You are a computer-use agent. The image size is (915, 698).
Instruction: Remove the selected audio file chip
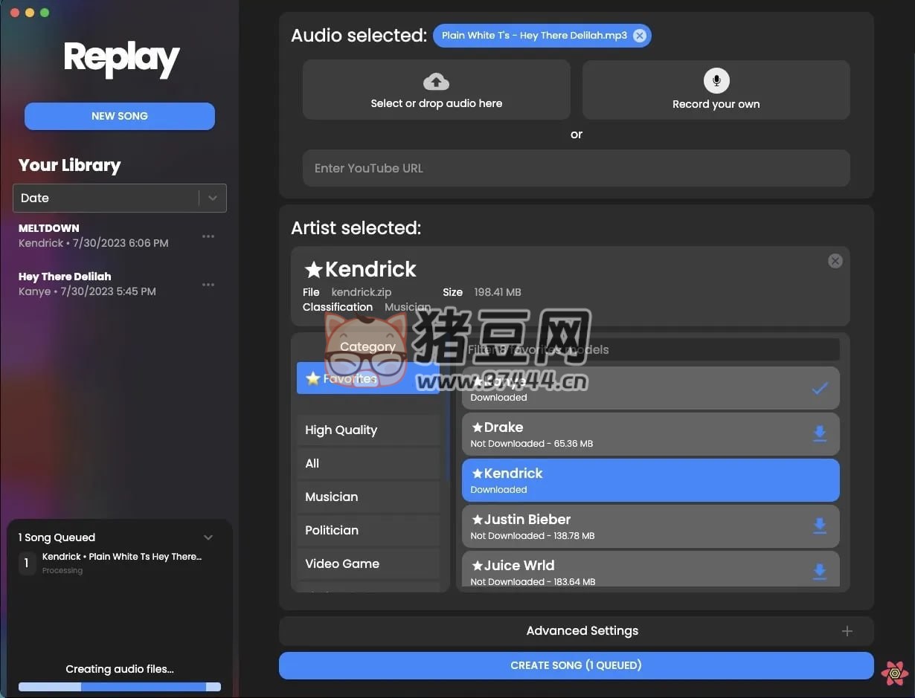point(640,36)
